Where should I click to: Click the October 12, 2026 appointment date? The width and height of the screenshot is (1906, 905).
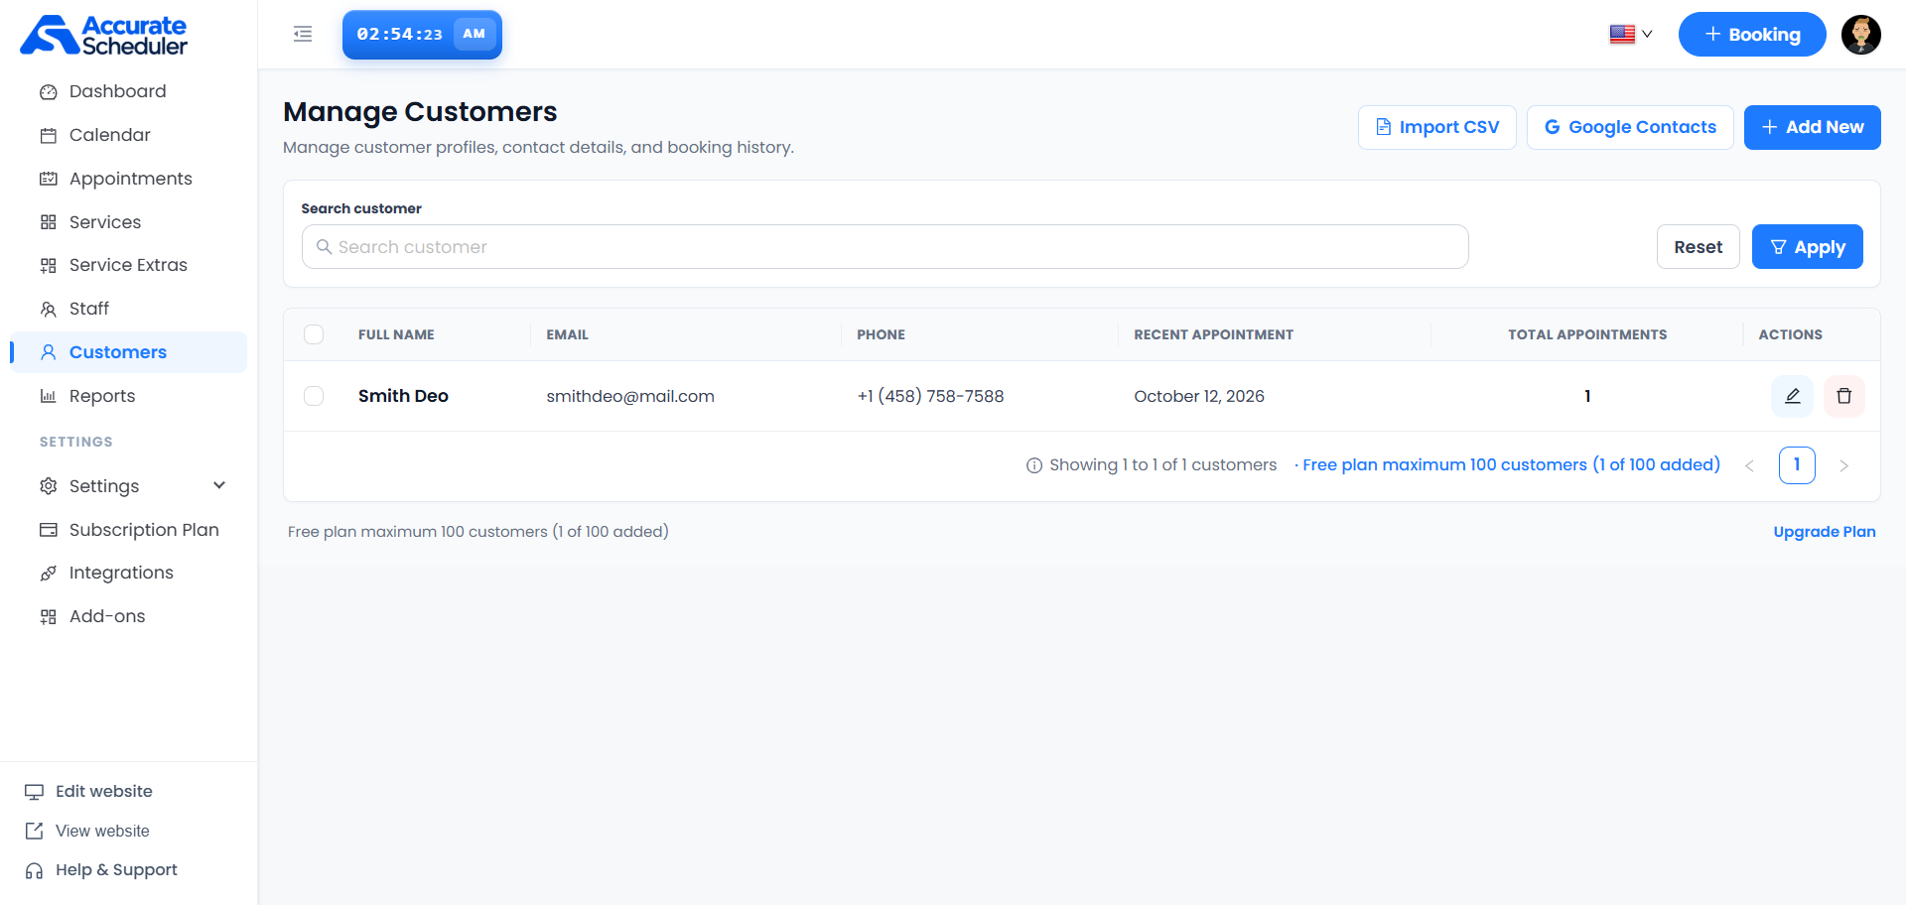1199,396
